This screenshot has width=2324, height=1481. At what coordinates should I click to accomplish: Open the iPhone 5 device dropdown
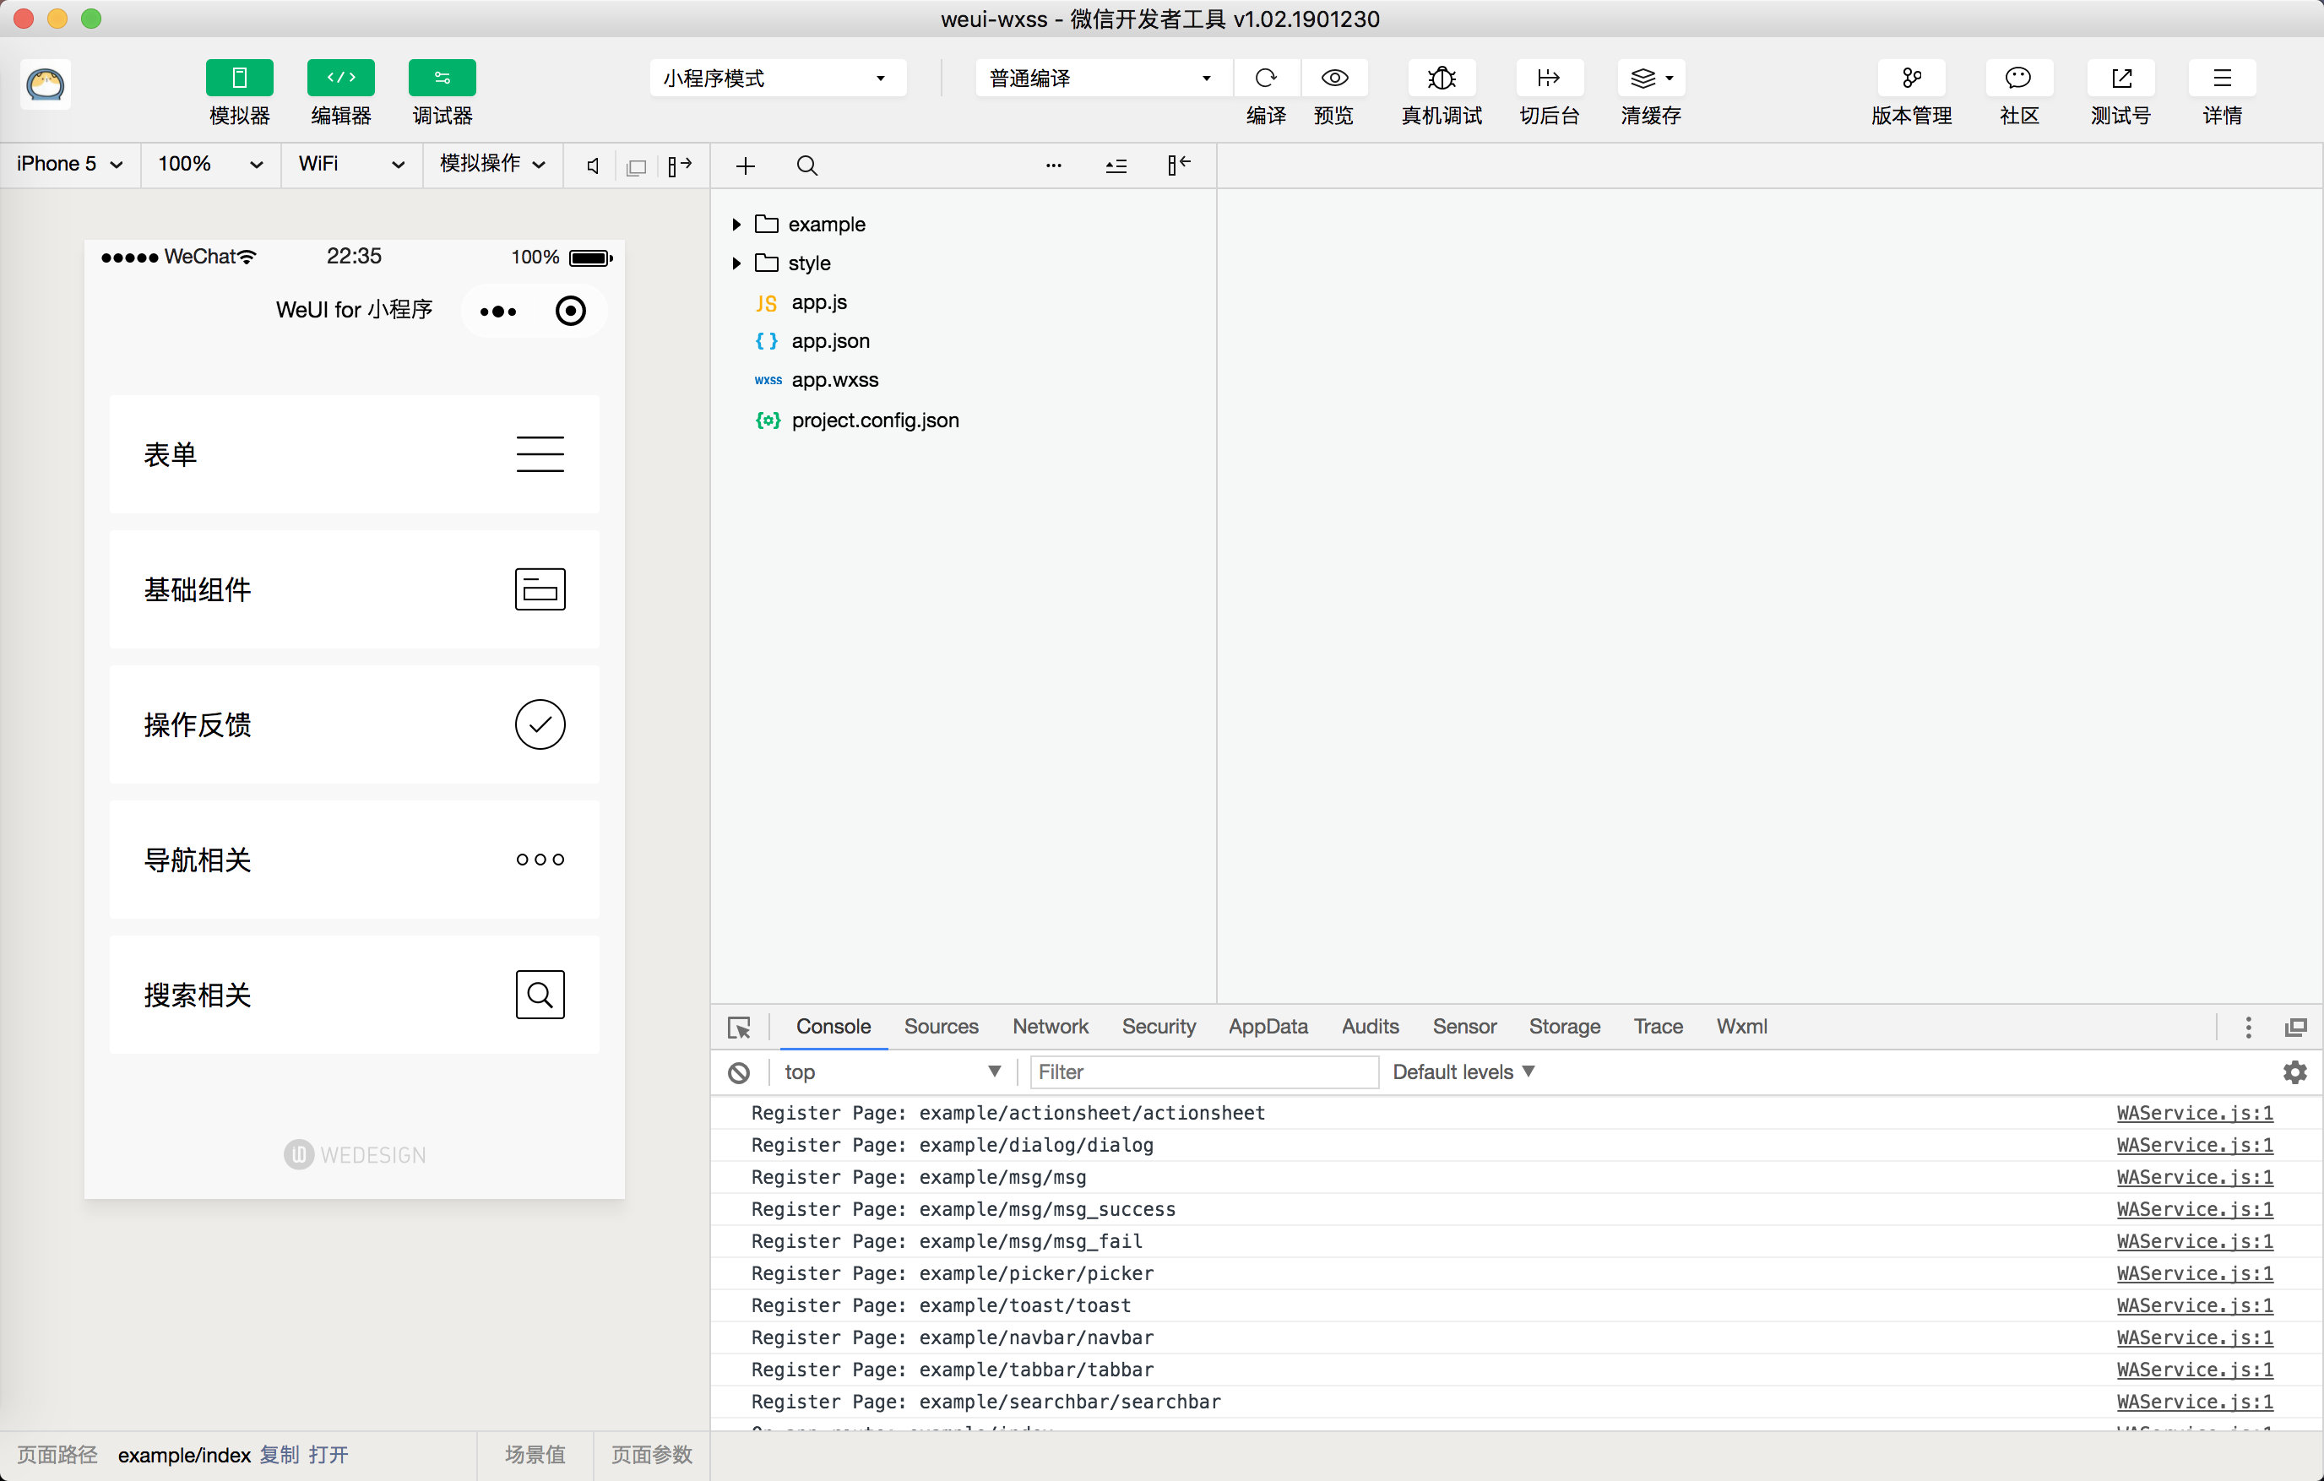pyautogui.click(x=69, y=164)
